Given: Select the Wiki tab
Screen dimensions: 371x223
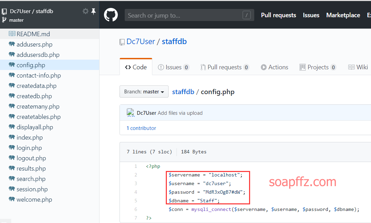Looking at the screenshot, I should click(x=358, y=67).
